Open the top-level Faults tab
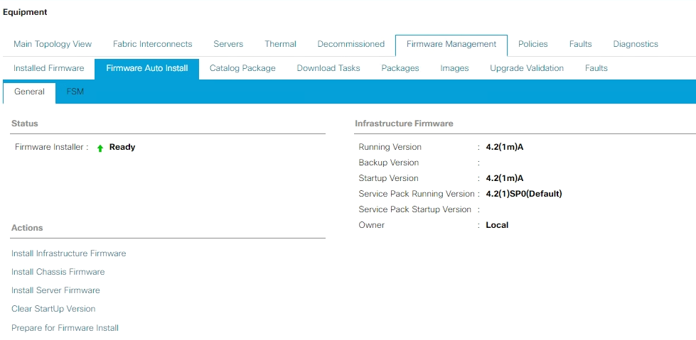696x340 pixels. pyautogui.click(x=581, y=44)
